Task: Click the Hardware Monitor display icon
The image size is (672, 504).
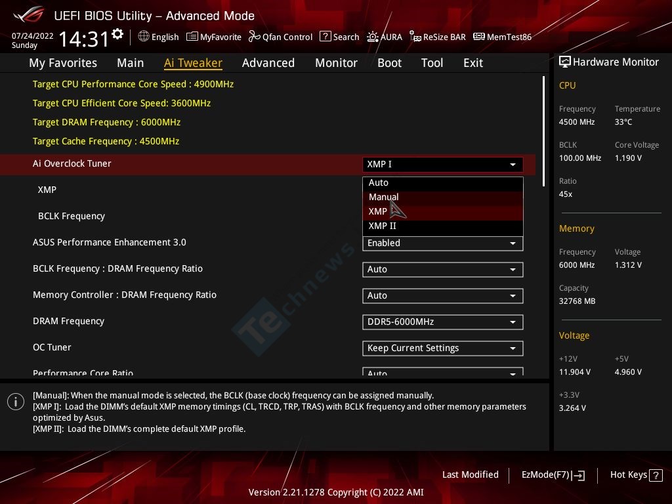Action: pos(565,62)
